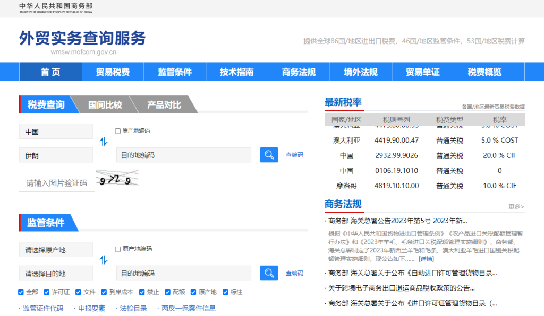Open 商务法规 in the navigation bar
Screen dimensions: 544x316
299,72
